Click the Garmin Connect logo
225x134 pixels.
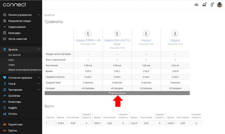pos(14,4)
